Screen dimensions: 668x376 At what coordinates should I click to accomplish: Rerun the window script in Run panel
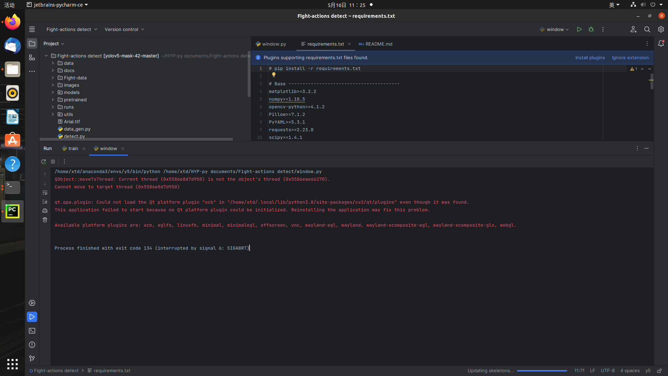44,162
